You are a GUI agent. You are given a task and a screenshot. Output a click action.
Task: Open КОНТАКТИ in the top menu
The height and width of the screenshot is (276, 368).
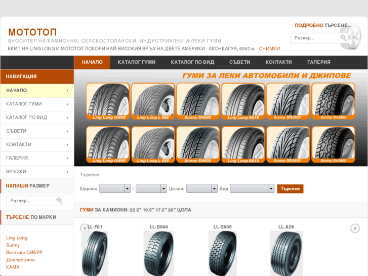pos(278,62)
